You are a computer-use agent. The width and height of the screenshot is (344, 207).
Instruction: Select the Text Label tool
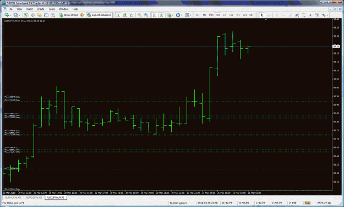[x=317, y=15]
